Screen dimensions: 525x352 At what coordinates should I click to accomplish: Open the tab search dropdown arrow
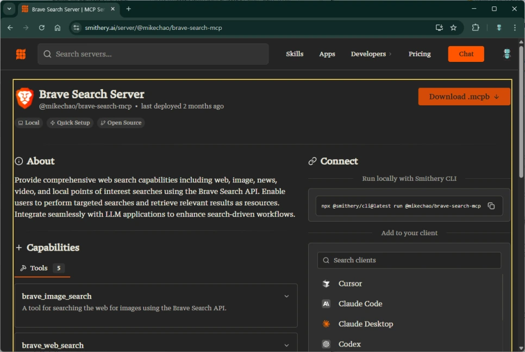tap(9, 9)
